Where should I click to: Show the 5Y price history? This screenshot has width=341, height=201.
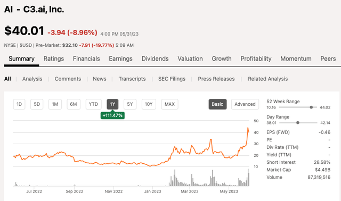click(x=130, y=104)
